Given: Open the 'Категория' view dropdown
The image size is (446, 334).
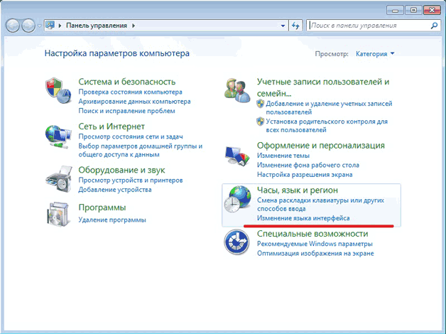Looking at the screenshot, I should tap(375, 54).
